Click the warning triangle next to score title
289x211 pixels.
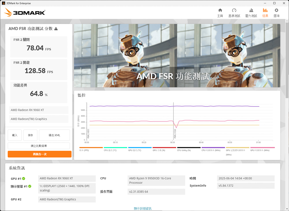56,29
